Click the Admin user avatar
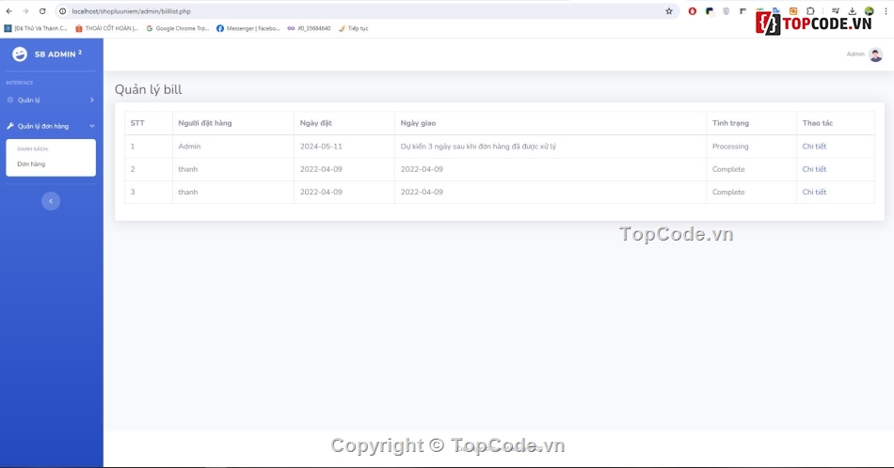 pos(875,55)
